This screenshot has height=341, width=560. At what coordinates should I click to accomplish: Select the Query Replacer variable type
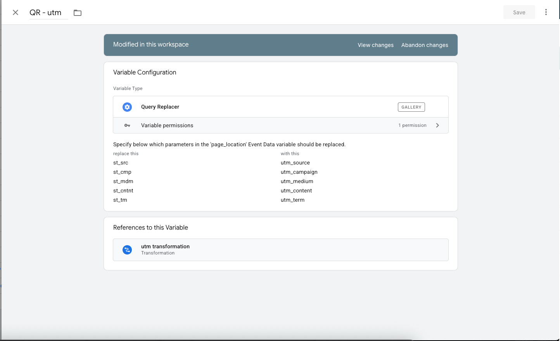pyautogui.click(x=160, y=107)
